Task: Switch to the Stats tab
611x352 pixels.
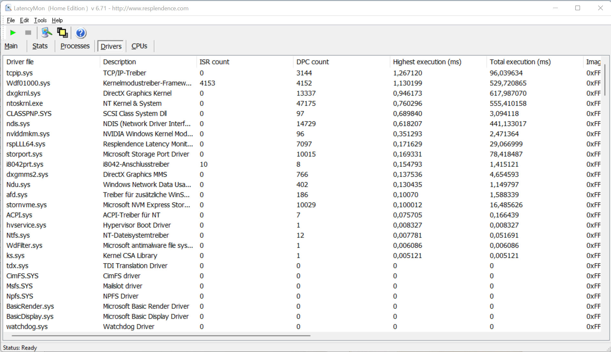Action: point(40,46)
